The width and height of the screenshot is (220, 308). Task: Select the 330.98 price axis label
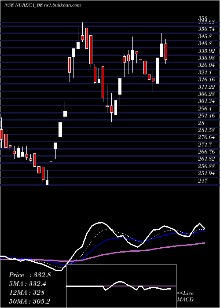point(206,58)
